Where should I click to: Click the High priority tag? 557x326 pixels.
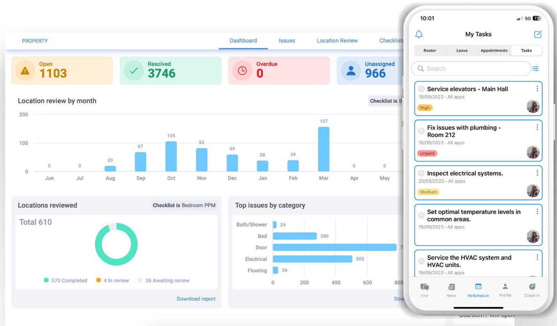coord(425,108)
